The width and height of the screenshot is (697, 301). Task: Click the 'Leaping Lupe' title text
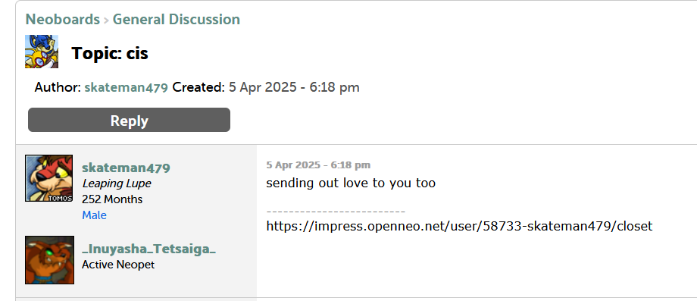pyautogui.click(x=117, y=183)
